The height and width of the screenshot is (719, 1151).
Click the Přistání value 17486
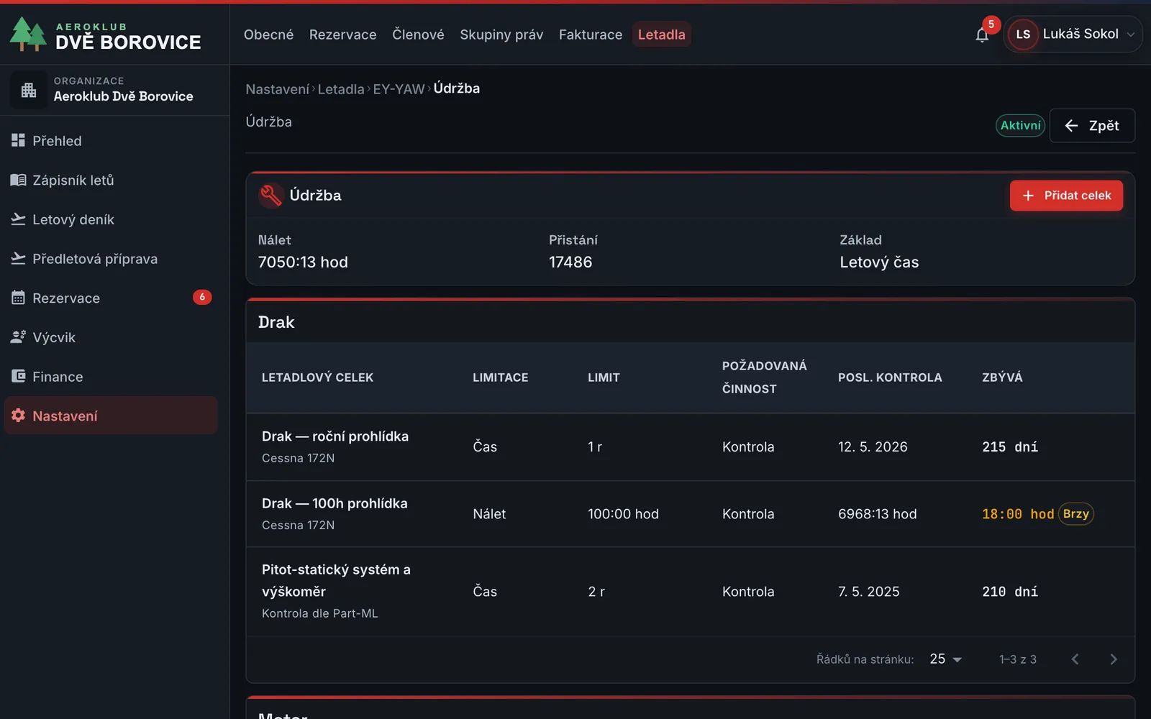tap(570, 262)
